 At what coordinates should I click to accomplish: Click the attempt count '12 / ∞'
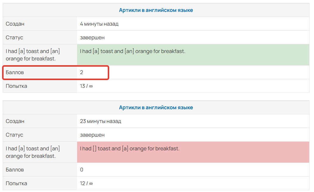(86, 183)
